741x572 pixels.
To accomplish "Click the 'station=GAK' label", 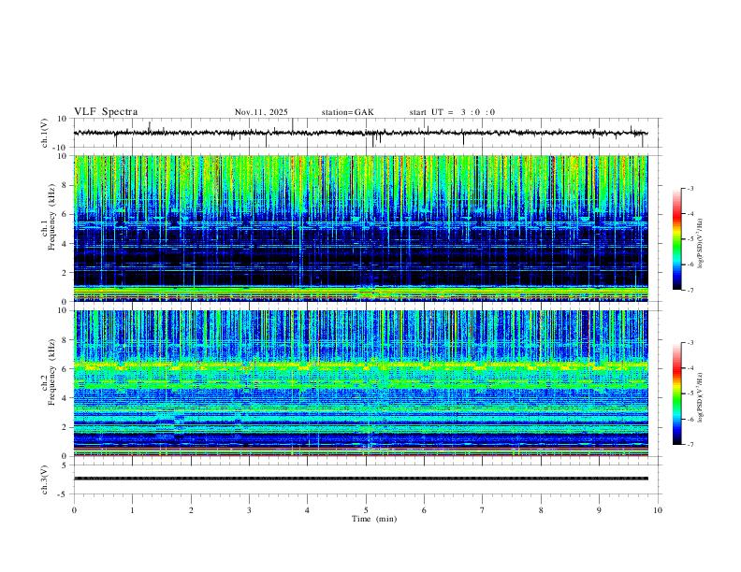I will pyautogui.click(x=347, y=112).
